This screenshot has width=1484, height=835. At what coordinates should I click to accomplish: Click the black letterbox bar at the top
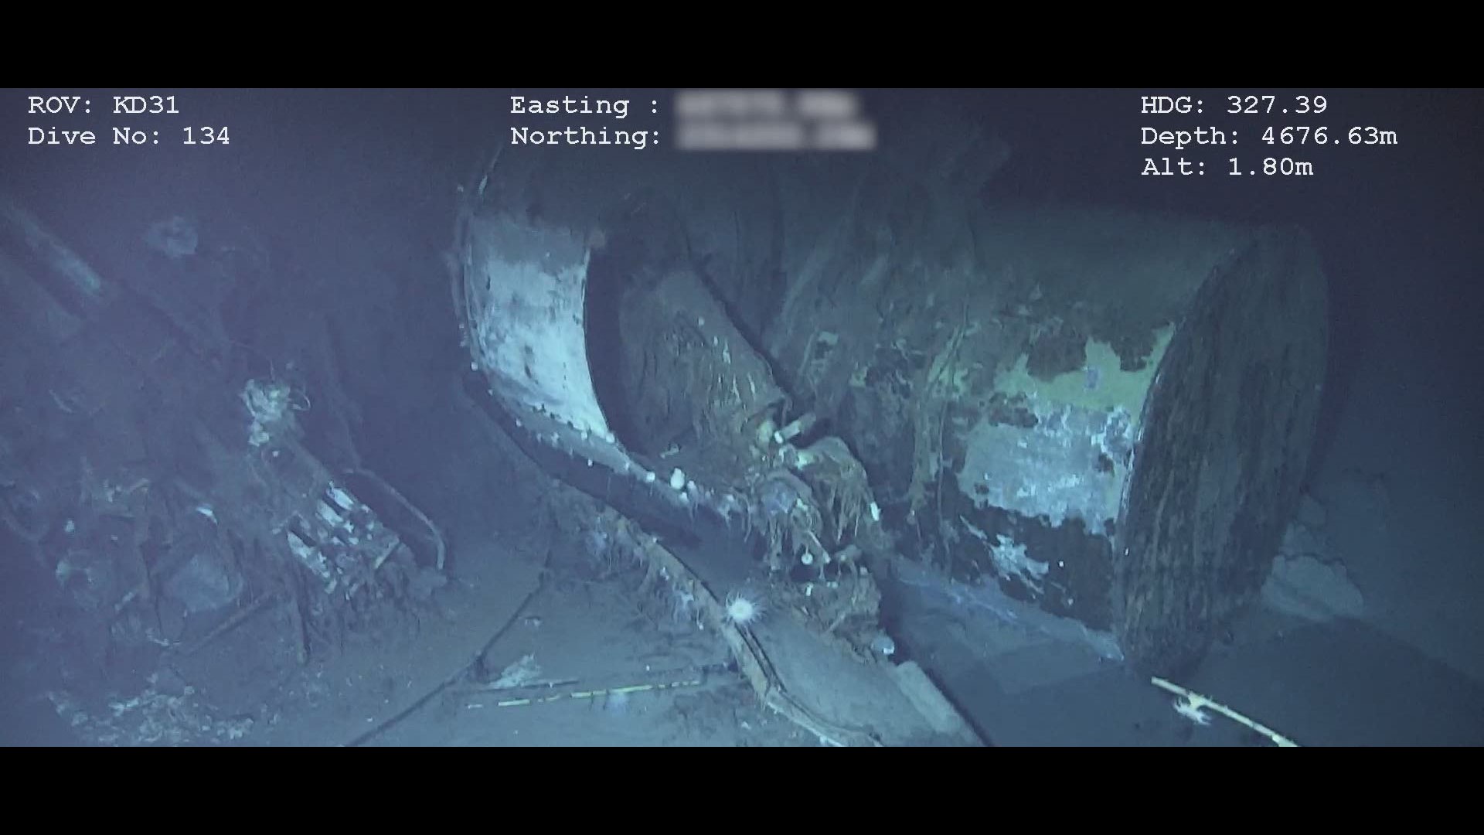742,43
